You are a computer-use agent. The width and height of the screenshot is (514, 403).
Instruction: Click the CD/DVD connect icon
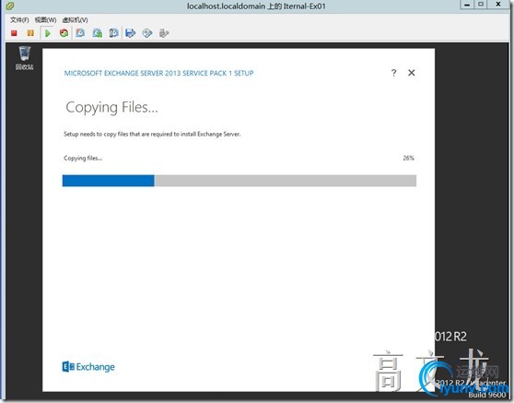(x=147, y=33)
